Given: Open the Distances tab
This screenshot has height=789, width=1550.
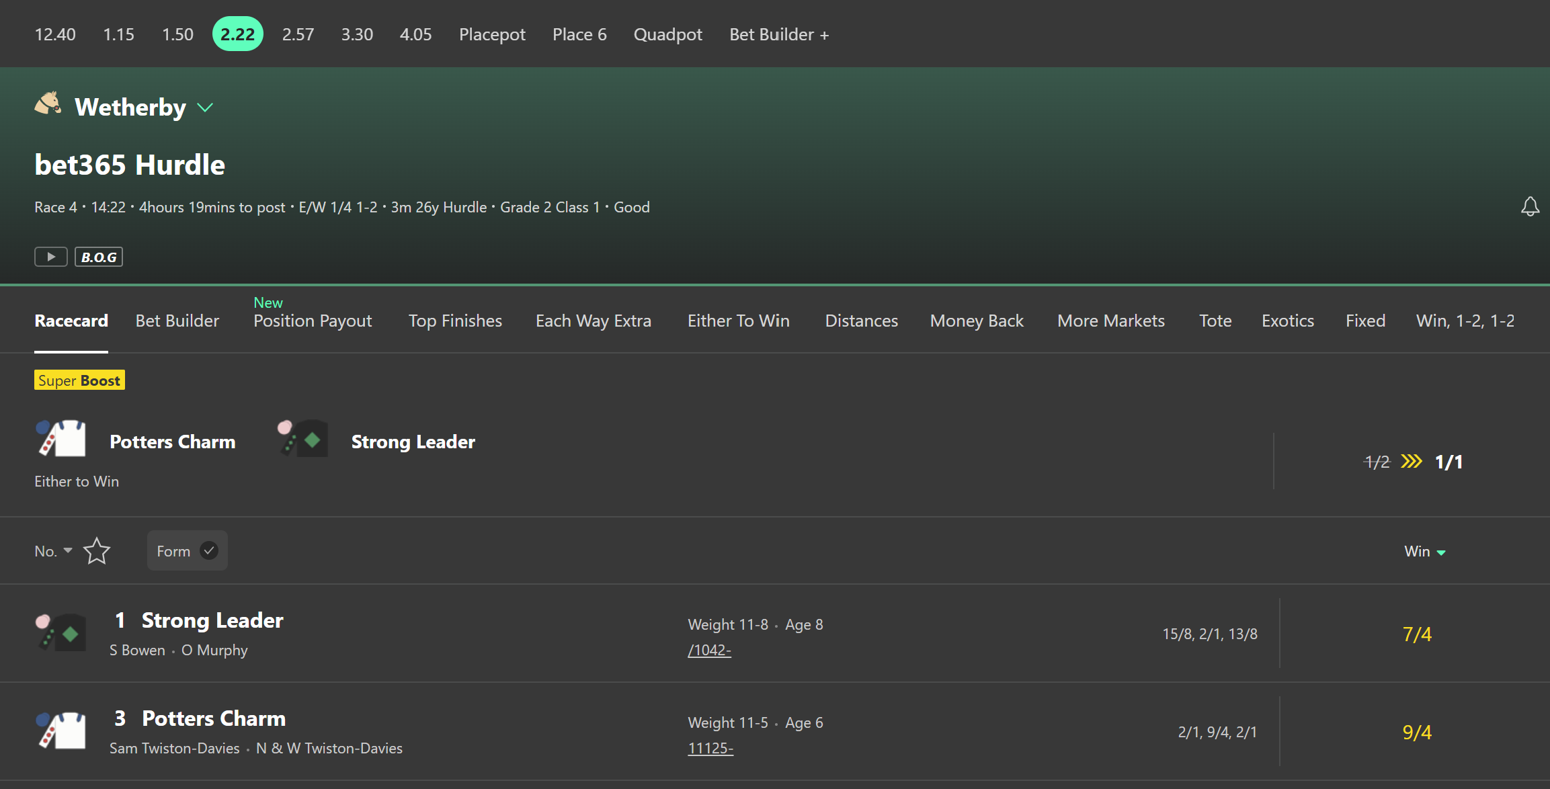Looking at the screenshot, I should 862,321.
